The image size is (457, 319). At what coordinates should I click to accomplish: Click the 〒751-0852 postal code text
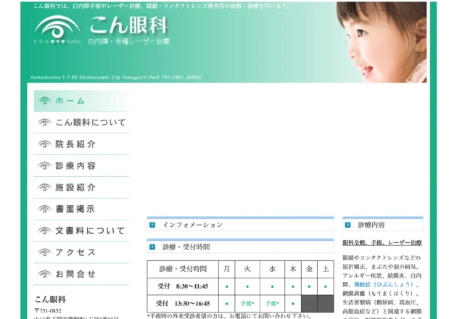pos(48,310)
